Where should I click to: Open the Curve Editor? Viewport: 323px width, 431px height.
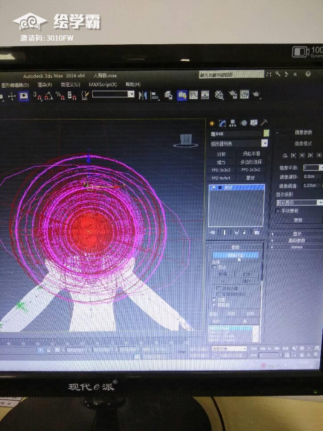pos(193,95)
